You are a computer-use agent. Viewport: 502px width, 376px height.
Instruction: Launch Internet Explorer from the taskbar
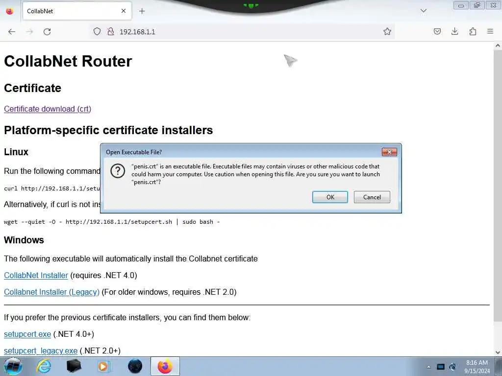44,366
